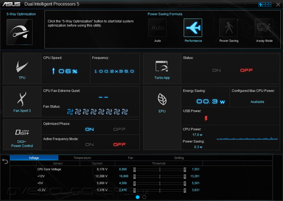Image resolution: width=283 pixels, height=201 pixels.
Task: Select the first page indicator dot
Action: pos(138,197)
